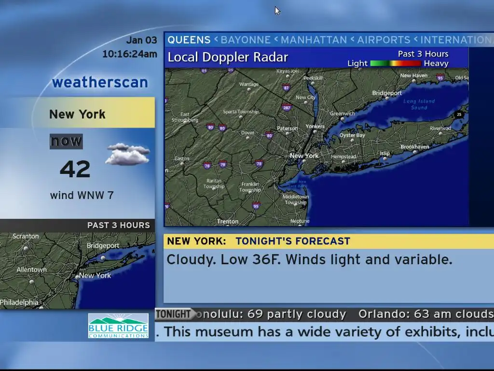
Task: Click 'East Stroudsburg' on the Doppler map
Action: point(185,117)
